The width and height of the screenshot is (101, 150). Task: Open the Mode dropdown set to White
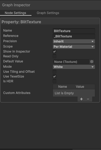(74, 67)
